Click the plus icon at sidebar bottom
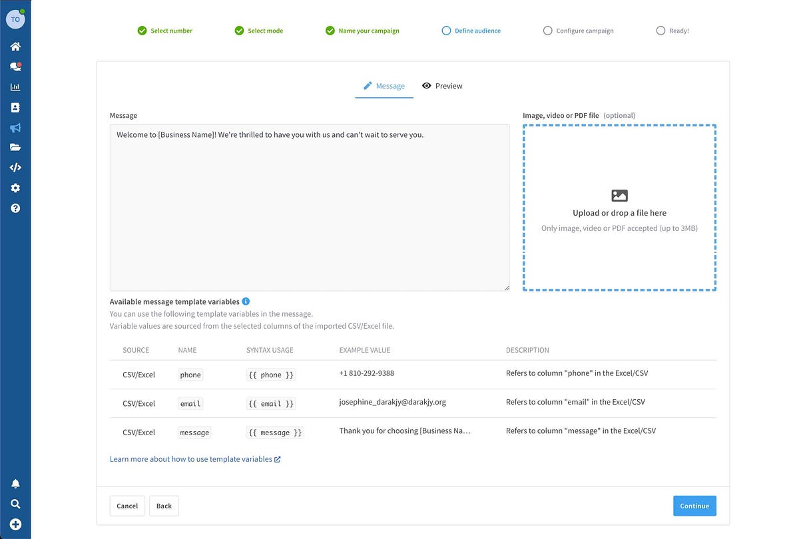Image resolution: width=799 pixels, height=539 pixels. tap(15, 524)
